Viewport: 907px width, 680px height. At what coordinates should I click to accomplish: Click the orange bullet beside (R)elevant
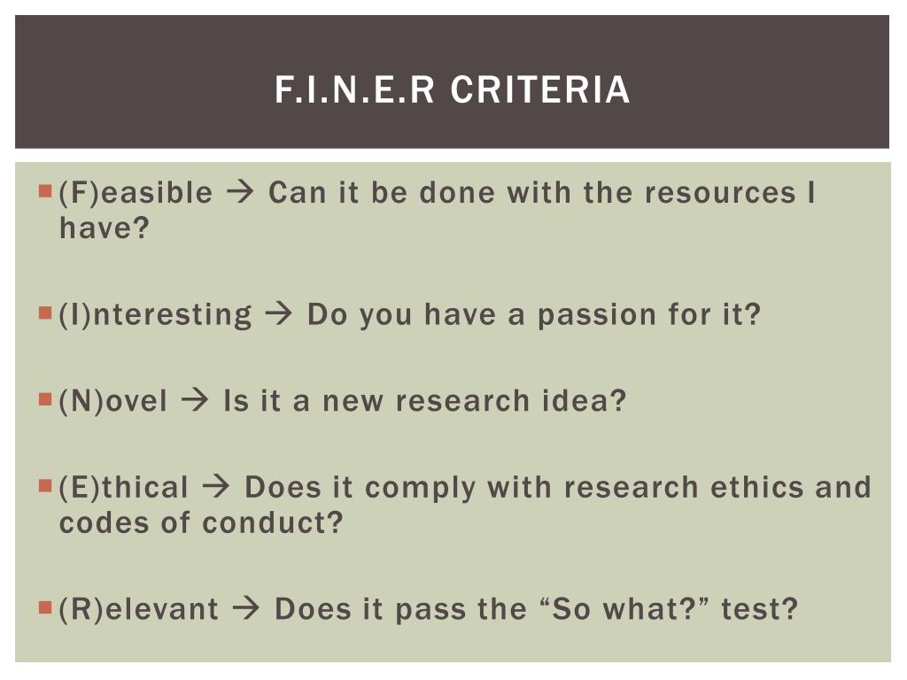45,607
